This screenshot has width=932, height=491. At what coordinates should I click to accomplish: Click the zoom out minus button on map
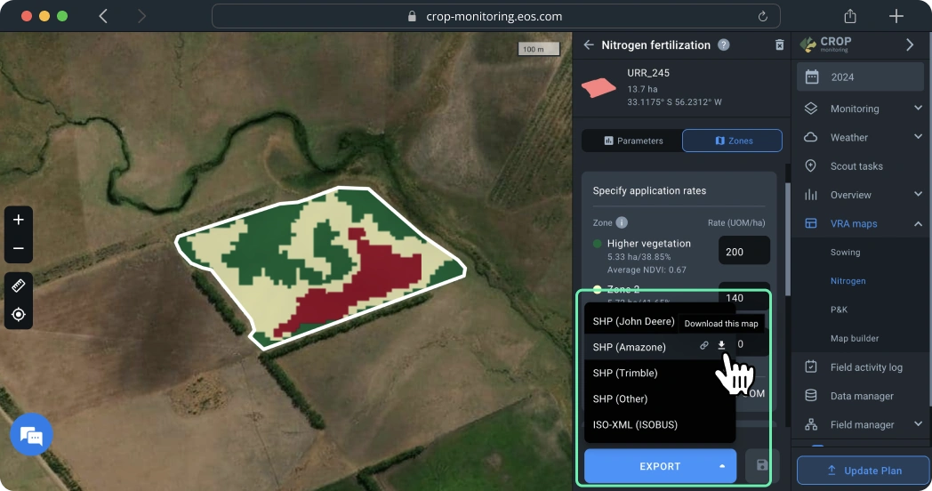point(19,249)
